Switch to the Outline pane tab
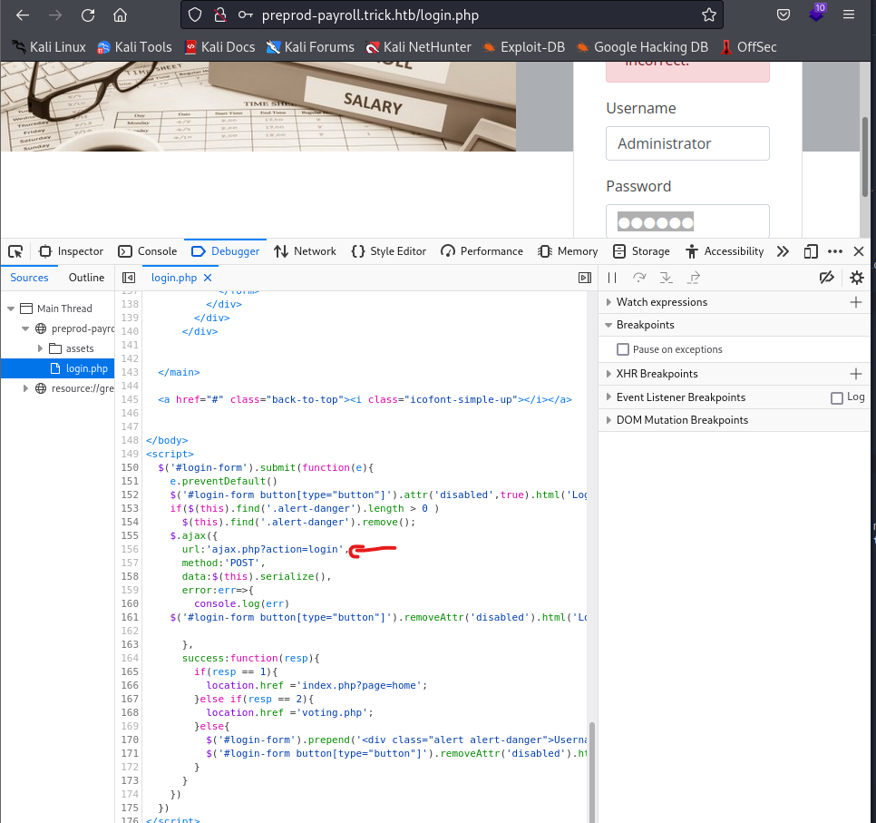876x823 pixels. click(86, 278)
